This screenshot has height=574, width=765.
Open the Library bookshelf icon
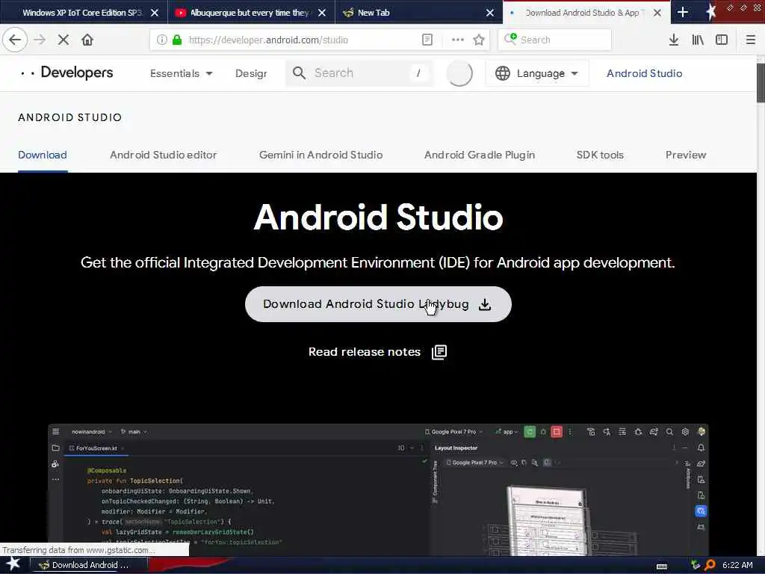point(698,40)
